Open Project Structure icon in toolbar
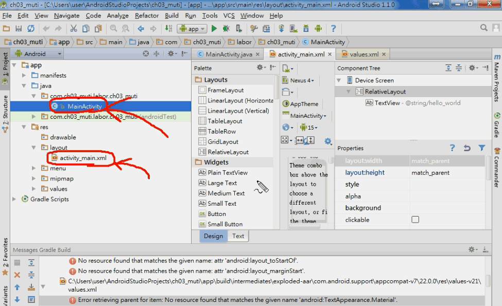502x306 pixels. pos(254,28)
